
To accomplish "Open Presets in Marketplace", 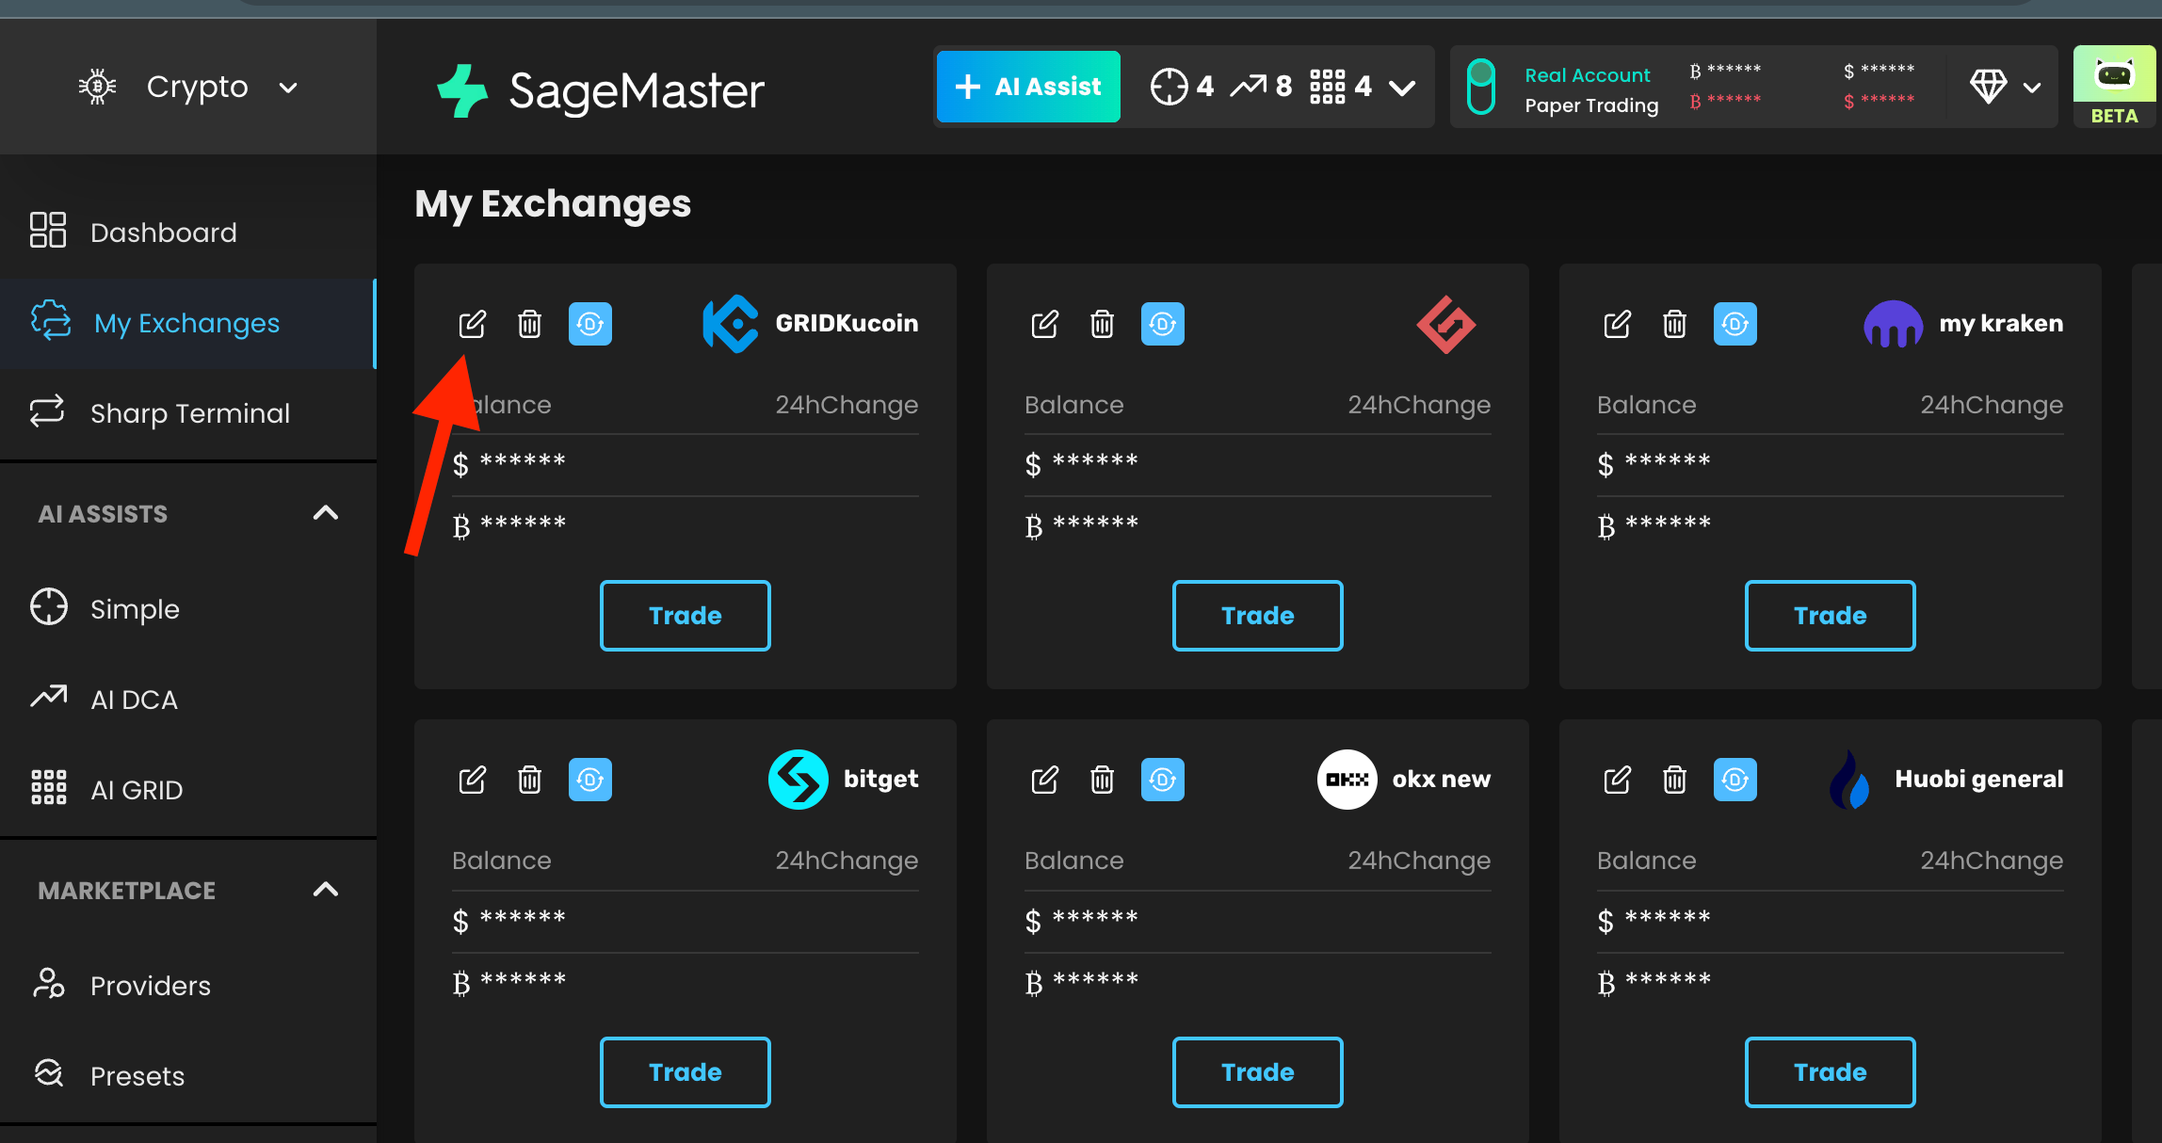I will pos(188,1076).
